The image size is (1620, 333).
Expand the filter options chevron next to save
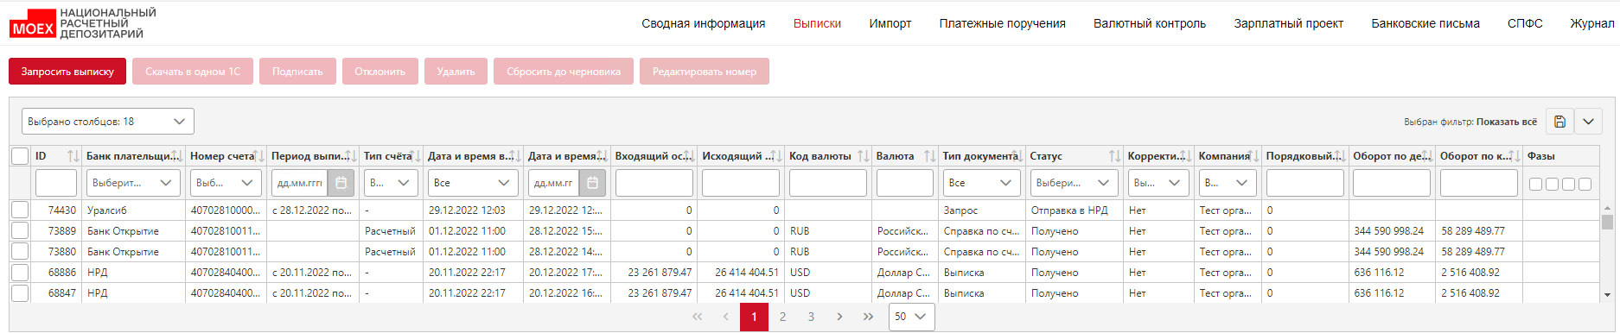pos(1588,122)
